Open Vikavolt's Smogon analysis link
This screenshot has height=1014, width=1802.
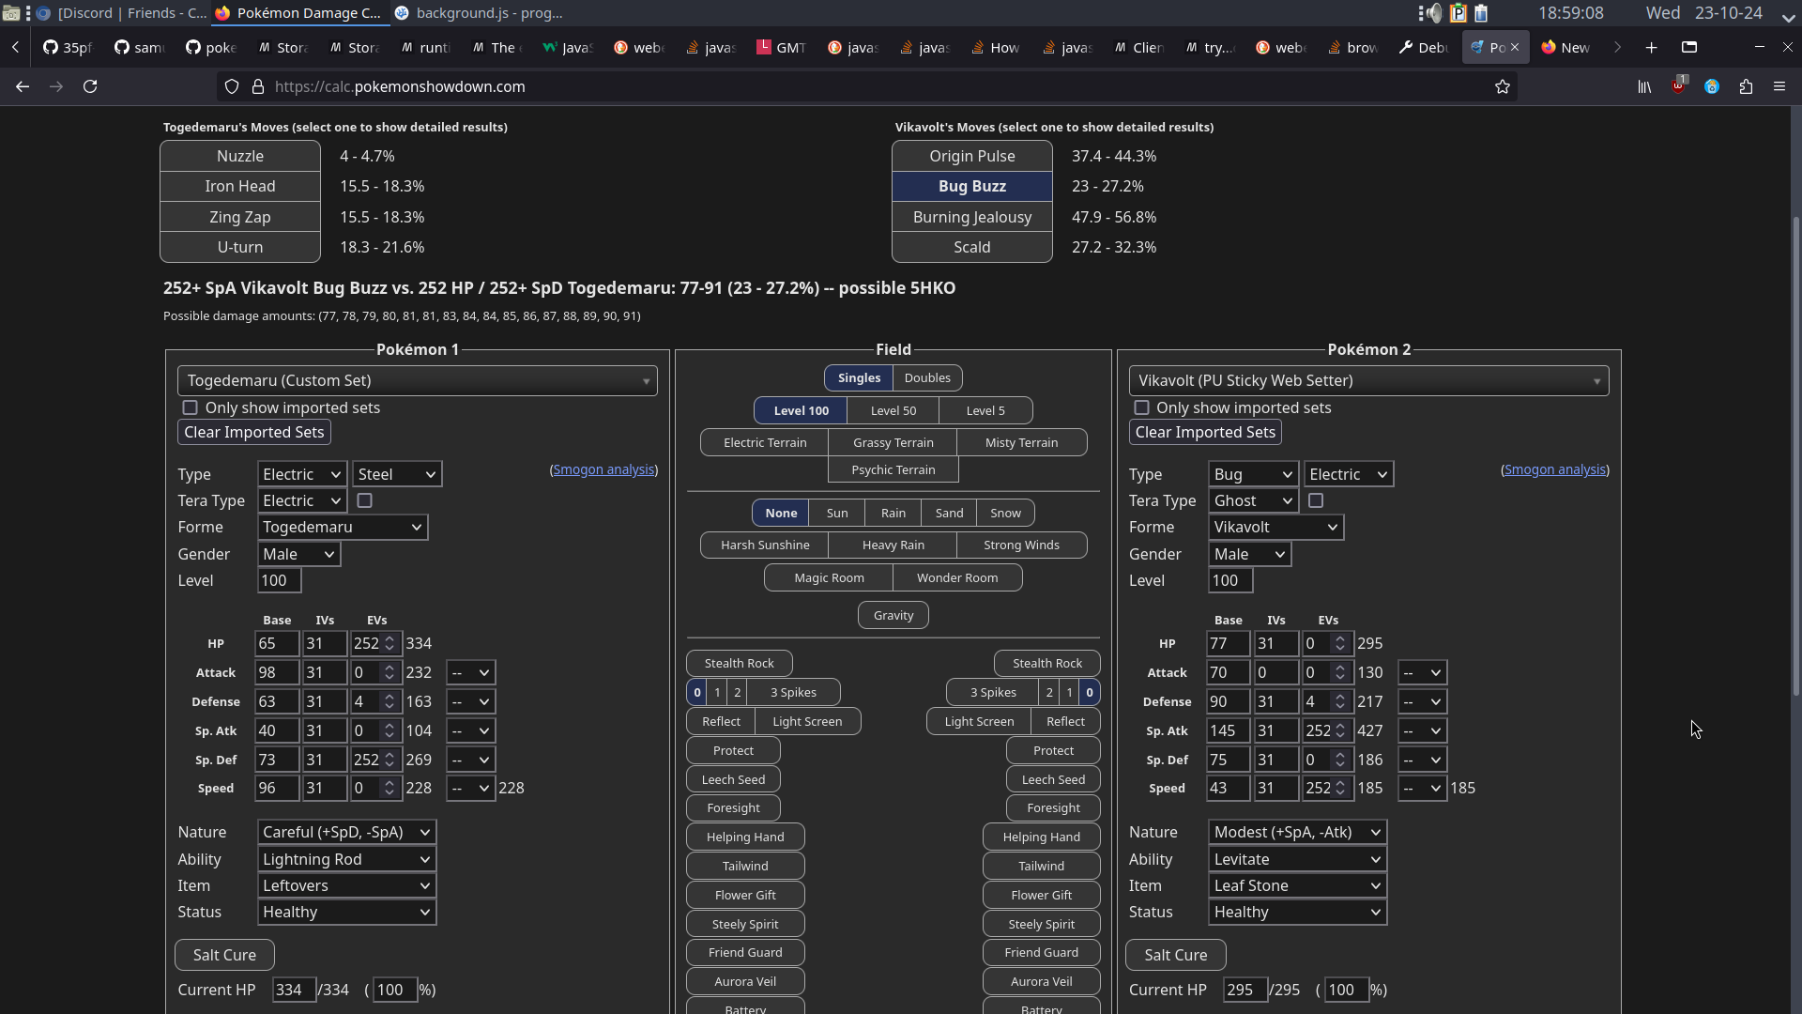click(x=1555, y=469)
